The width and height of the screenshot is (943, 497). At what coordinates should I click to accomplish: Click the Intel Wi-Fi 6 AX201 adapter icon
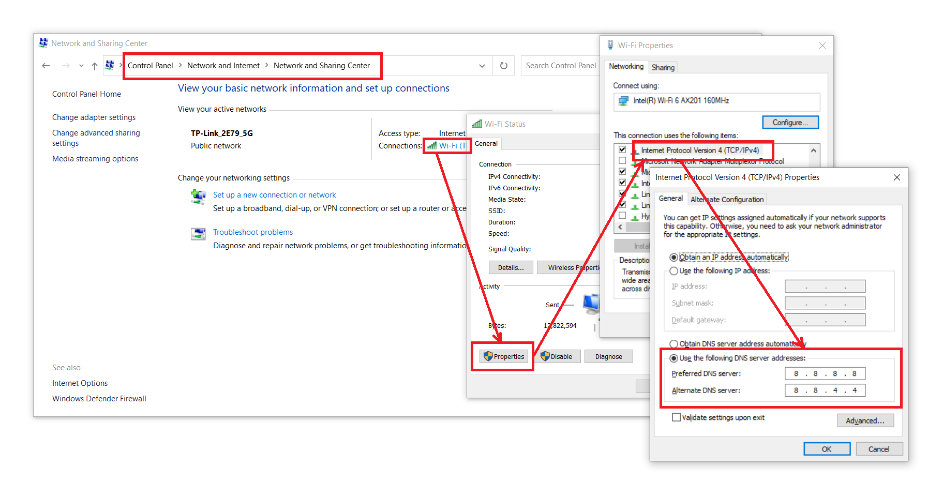pyautogui.click(x=624, y=101)
